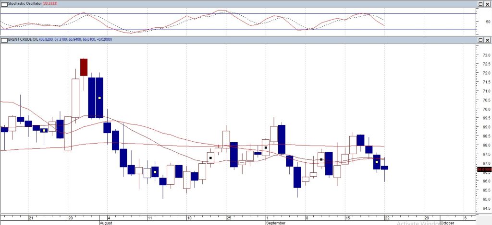Viewport: 492px width, 225px height.
Task: Maximize the Brent Crude Oil price panel
Action: click(x=480, y=40)
